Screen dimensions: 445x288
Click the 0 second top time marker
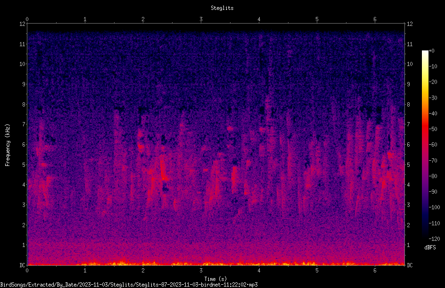click(x=27, y=19)
